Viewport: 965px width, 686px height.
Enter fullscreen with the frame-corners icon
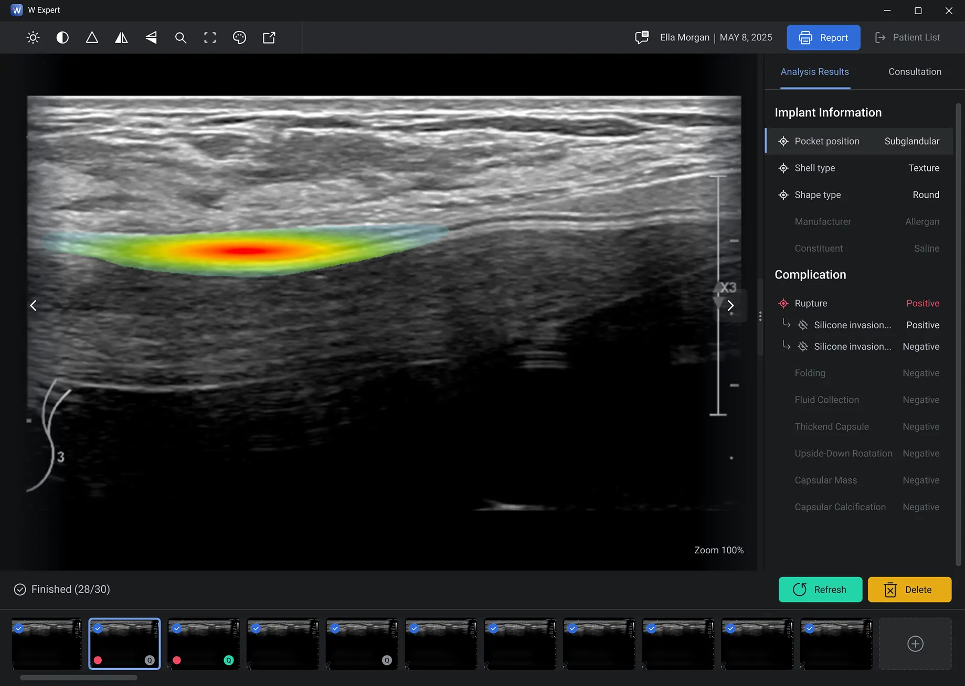(210, 38)
